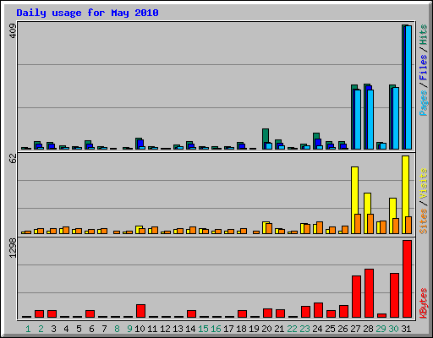Click the red KBytes bar for day 27
This screenshot has height=338, width=433.
[356, 297]
